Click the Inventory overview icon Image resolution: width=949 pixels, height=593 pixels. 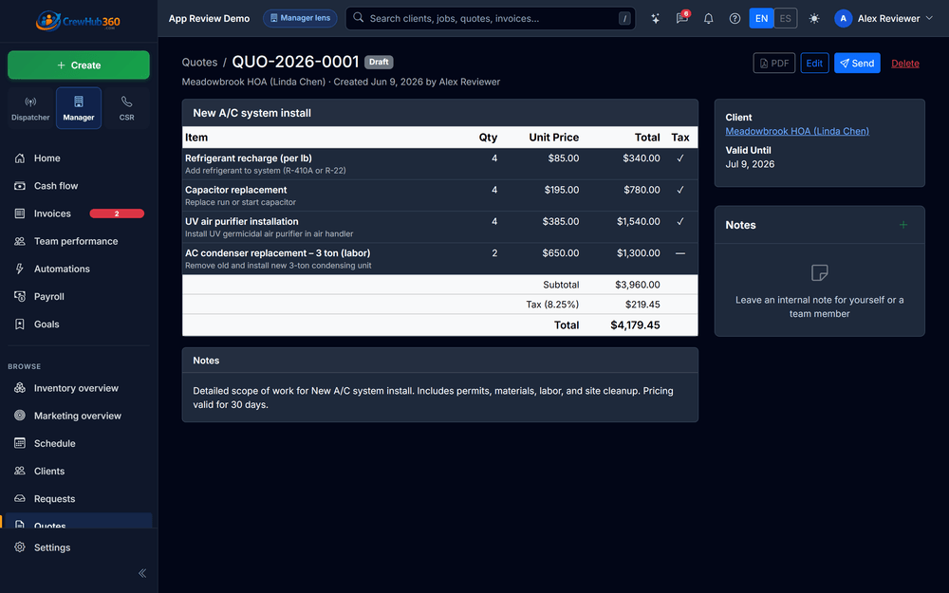tap(20, 388)
